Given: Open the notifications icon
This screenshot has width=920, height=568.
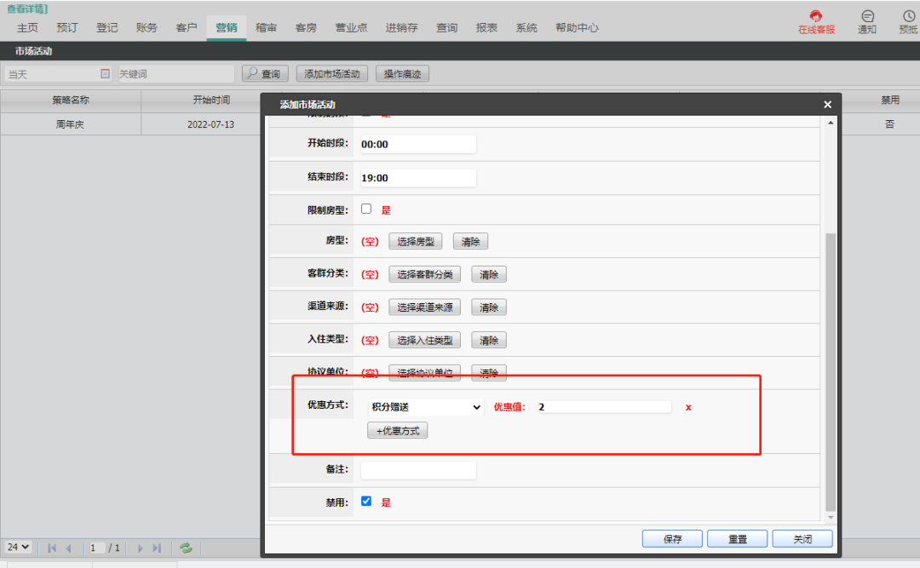Looking at the screenshot, I should point(867,21).
